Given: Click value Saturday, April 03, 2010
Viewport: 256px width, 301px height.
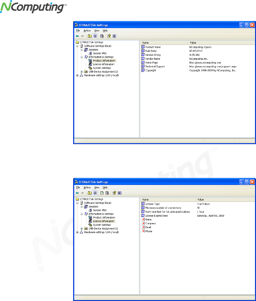Looking at the screenshot, I should pyautogui.click(x=211, y=216).
